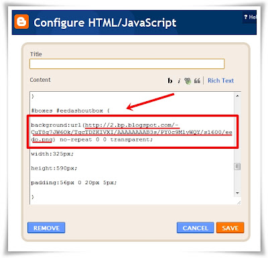
Task: Apply italic formatting icon
Action: point(179,81)
